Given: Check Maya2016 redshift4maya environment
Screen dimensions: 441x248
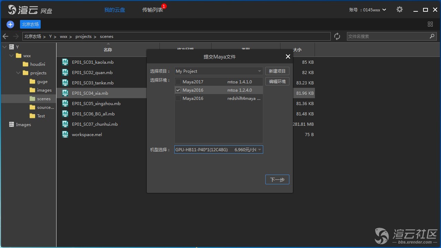Looking at the screenshot, I should tap(178, 99).
